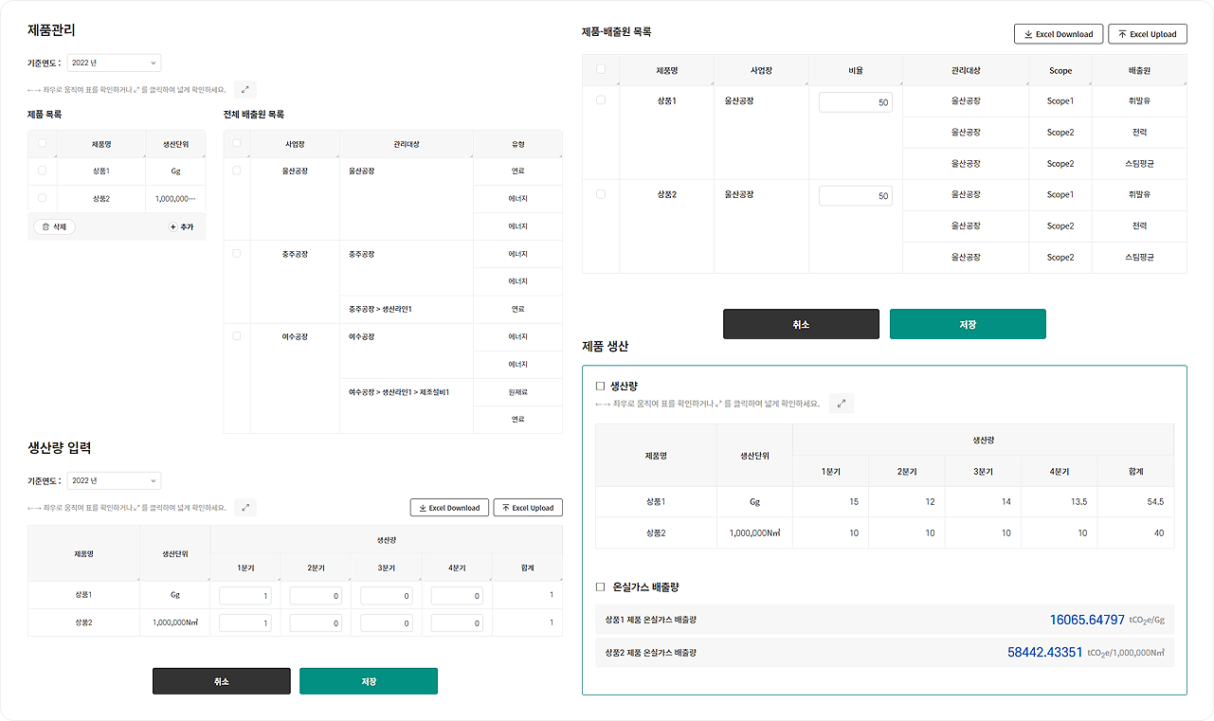Toggle select-all checkbox in 전체 배출원 목록 header
Screen dimensions: 1214x721
coord(237,144)
